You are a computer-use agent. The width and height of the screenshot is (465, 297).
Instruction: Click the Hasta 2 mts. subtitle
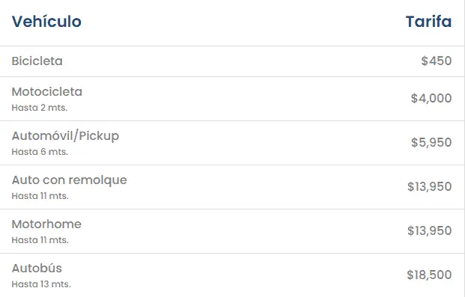tap(40, 108)
